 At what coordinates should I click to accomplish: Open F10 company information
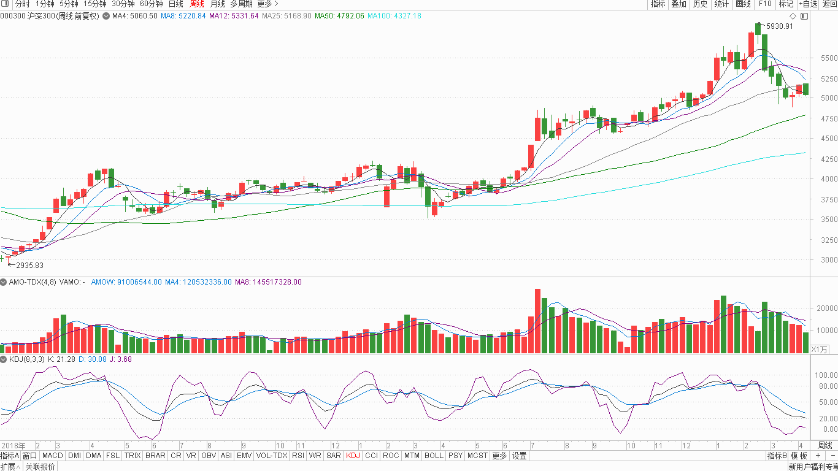(765, 4)
